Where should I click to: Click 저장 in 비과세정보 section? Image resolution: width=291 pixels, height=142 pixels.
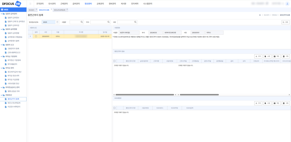[277, 103]
